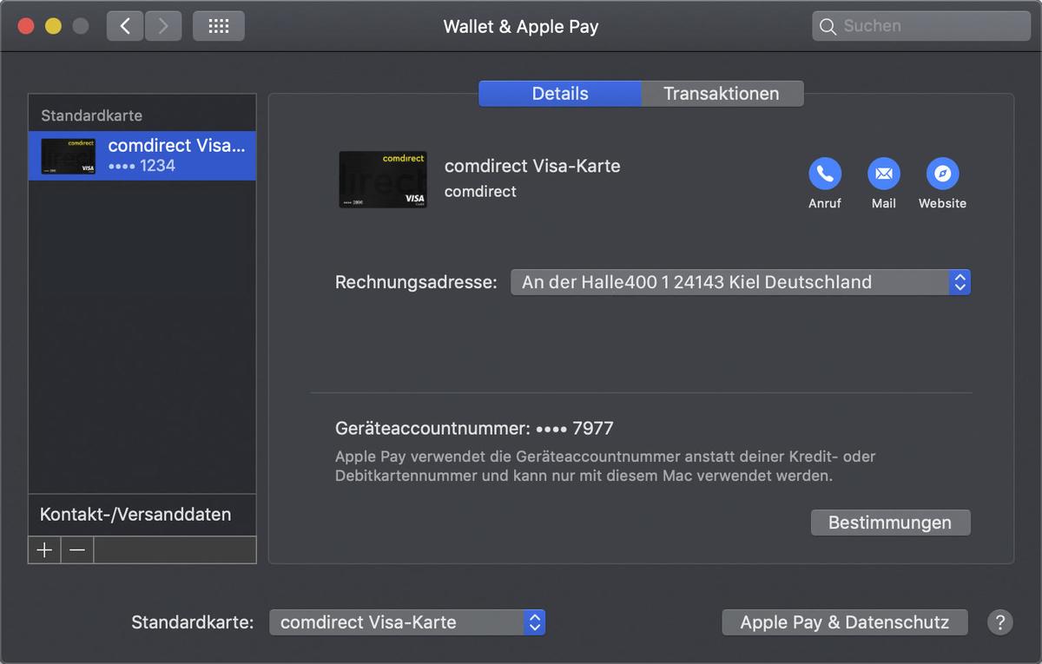
Task: Minimize the window with the yellow button
Action: coord(53,26)
